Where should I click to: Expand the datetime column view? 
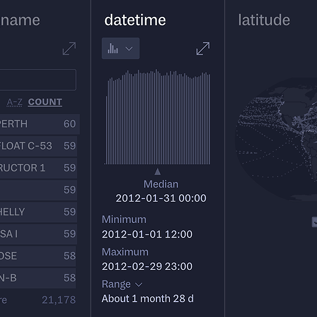203,49
